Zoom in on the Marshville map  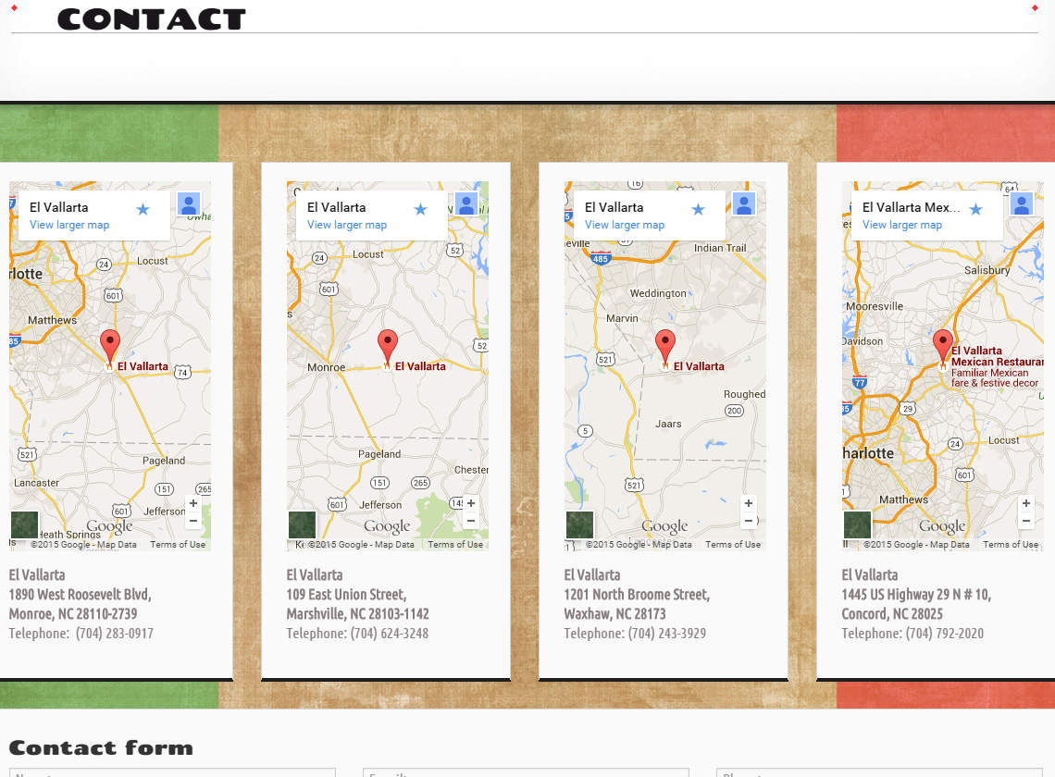[x=471, y=503]
